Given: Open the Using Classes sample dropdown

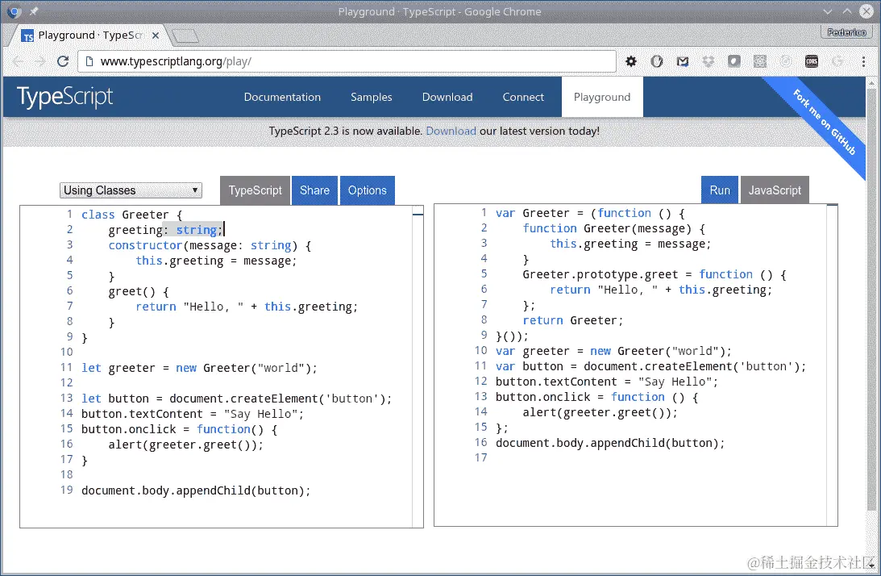Looking at the screenshot, I should click(x=131, y=190).
